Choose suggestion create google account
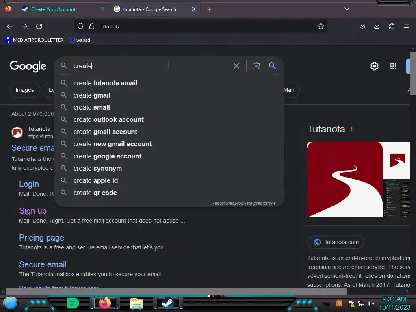The width and height of the screenshot is (416, 312). pos(169,156)
